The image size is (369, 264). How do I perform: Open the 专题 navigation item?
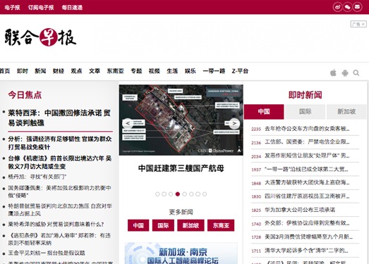(x=136, y=71)
